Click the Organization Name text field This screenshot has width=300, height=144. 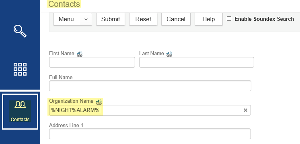click(150, 110)
